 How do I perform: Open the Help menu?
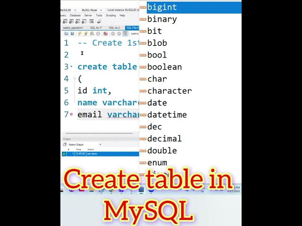tap(122, 16)
